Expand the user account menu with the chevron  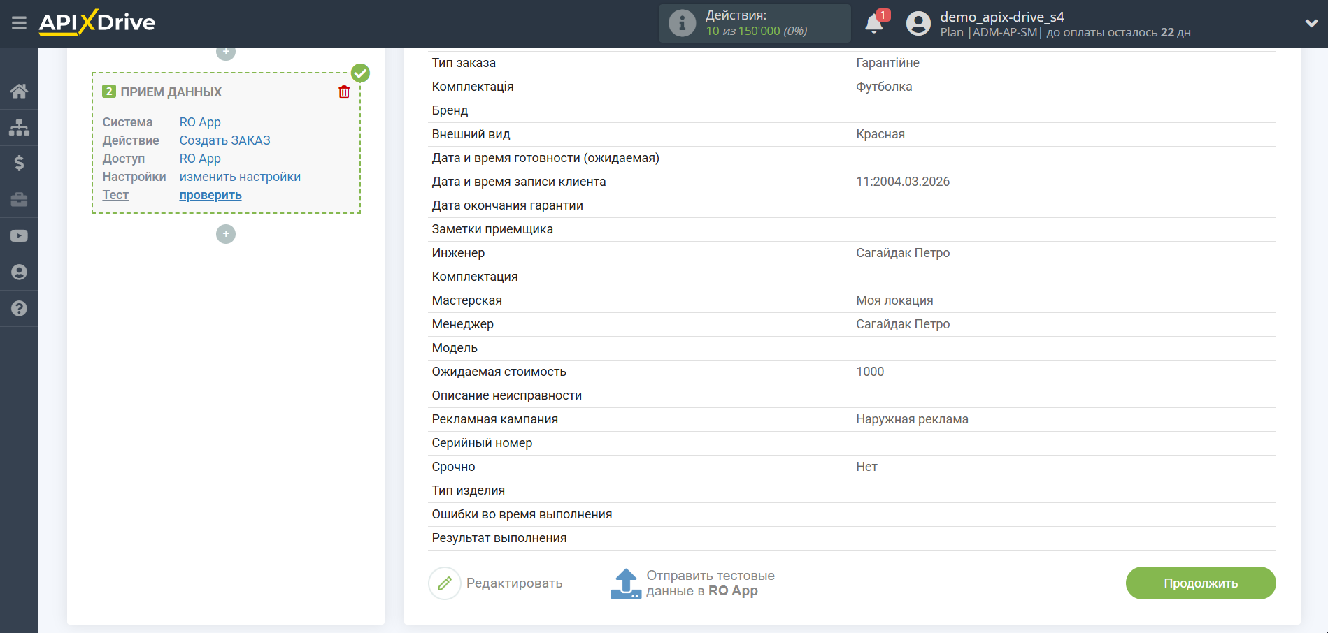click(x=1311, y=22)
